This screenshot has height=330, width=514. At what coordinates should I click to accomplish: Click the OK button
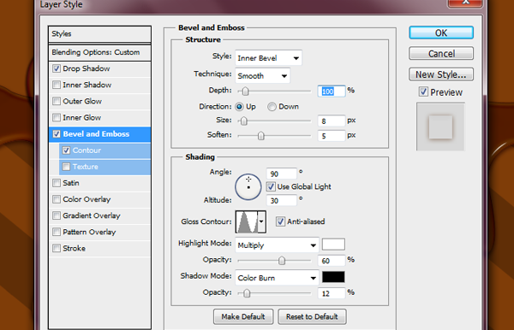[x=441, y=32]
